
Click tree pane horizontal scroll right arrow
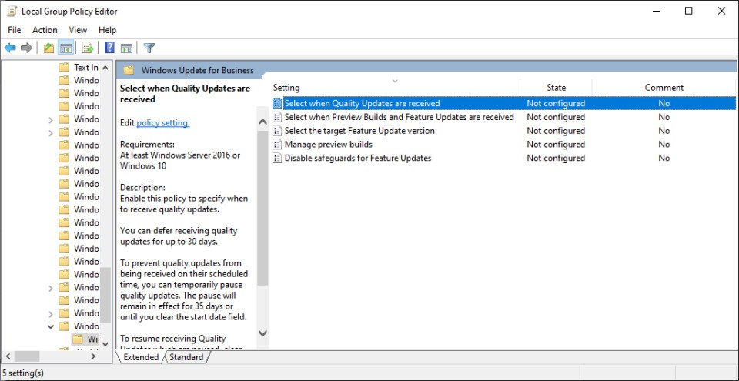94,356
